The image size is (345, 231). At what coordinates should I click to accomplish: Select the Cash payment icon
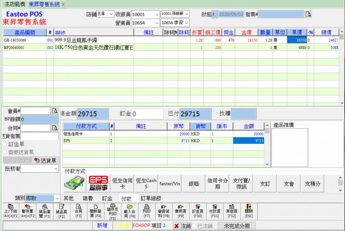tap(74, 183)
